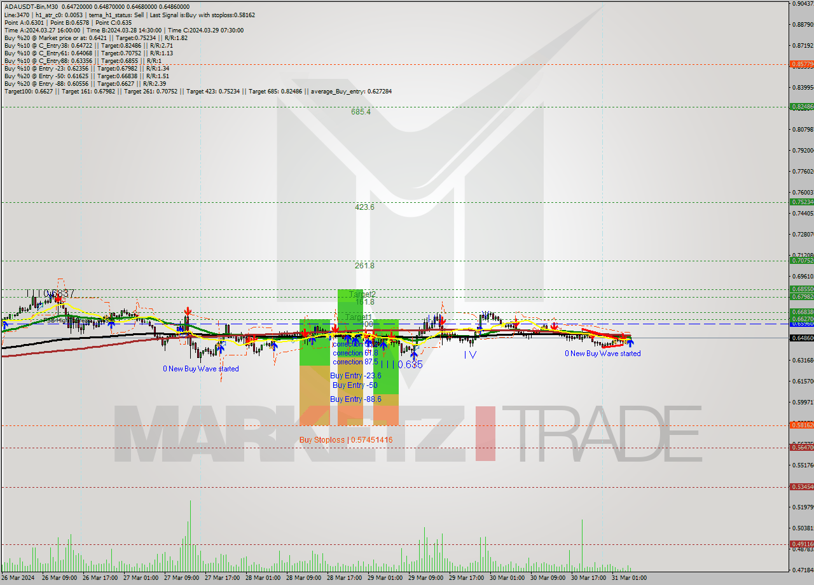Click the green 0.70752 price tag
Image resolution: width=814 pixels, height=585 pixels.
(801, 260)
